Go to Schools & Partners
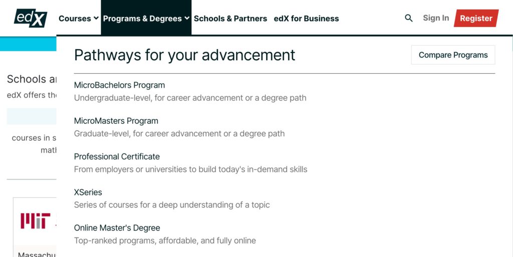513x257 pixels. tap(230, 19)
